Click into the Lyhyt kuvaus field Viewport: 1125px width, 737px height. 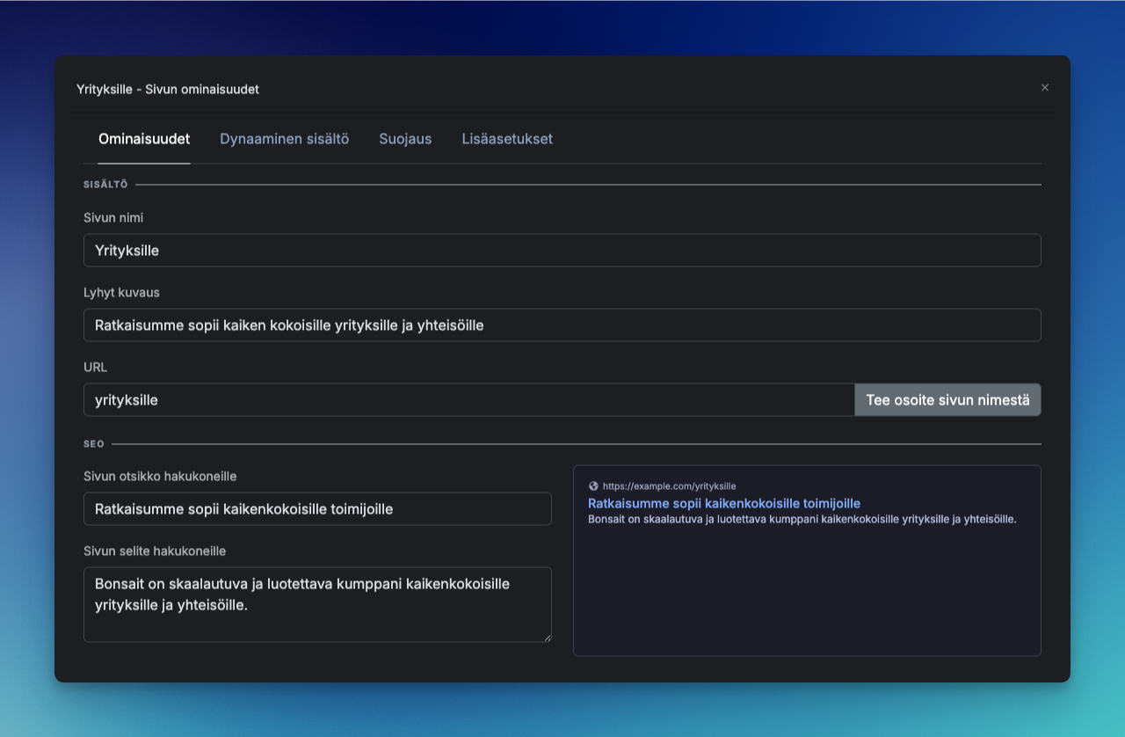point(562,325)
